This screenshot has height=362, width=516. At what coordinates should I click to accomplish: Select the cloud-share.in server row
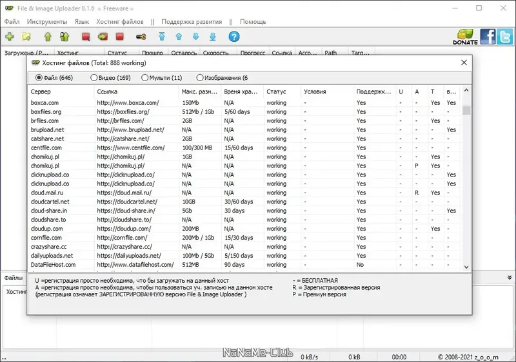click(244, 211)
